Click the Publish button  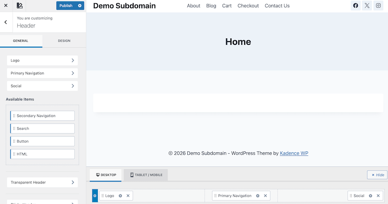(x=66, y=5)
